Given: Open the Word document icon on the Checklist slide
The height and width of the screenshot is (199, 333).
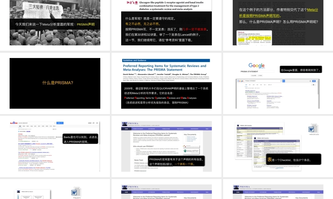Looking at the screenshot, I should coord(313,129).
